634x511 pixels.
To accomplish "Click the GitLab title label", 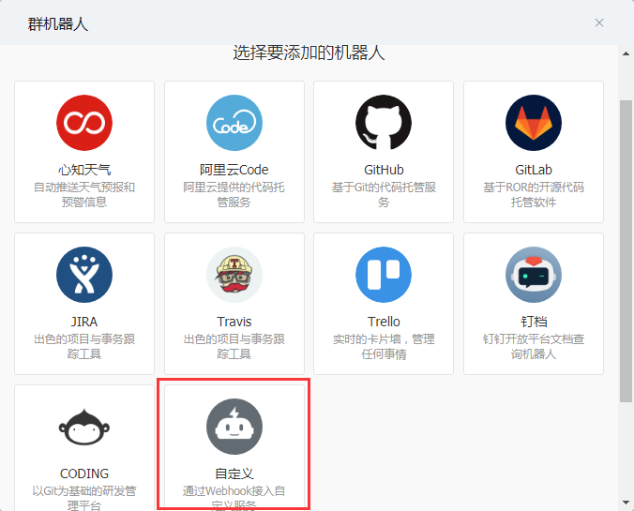I will coord(534,170).
